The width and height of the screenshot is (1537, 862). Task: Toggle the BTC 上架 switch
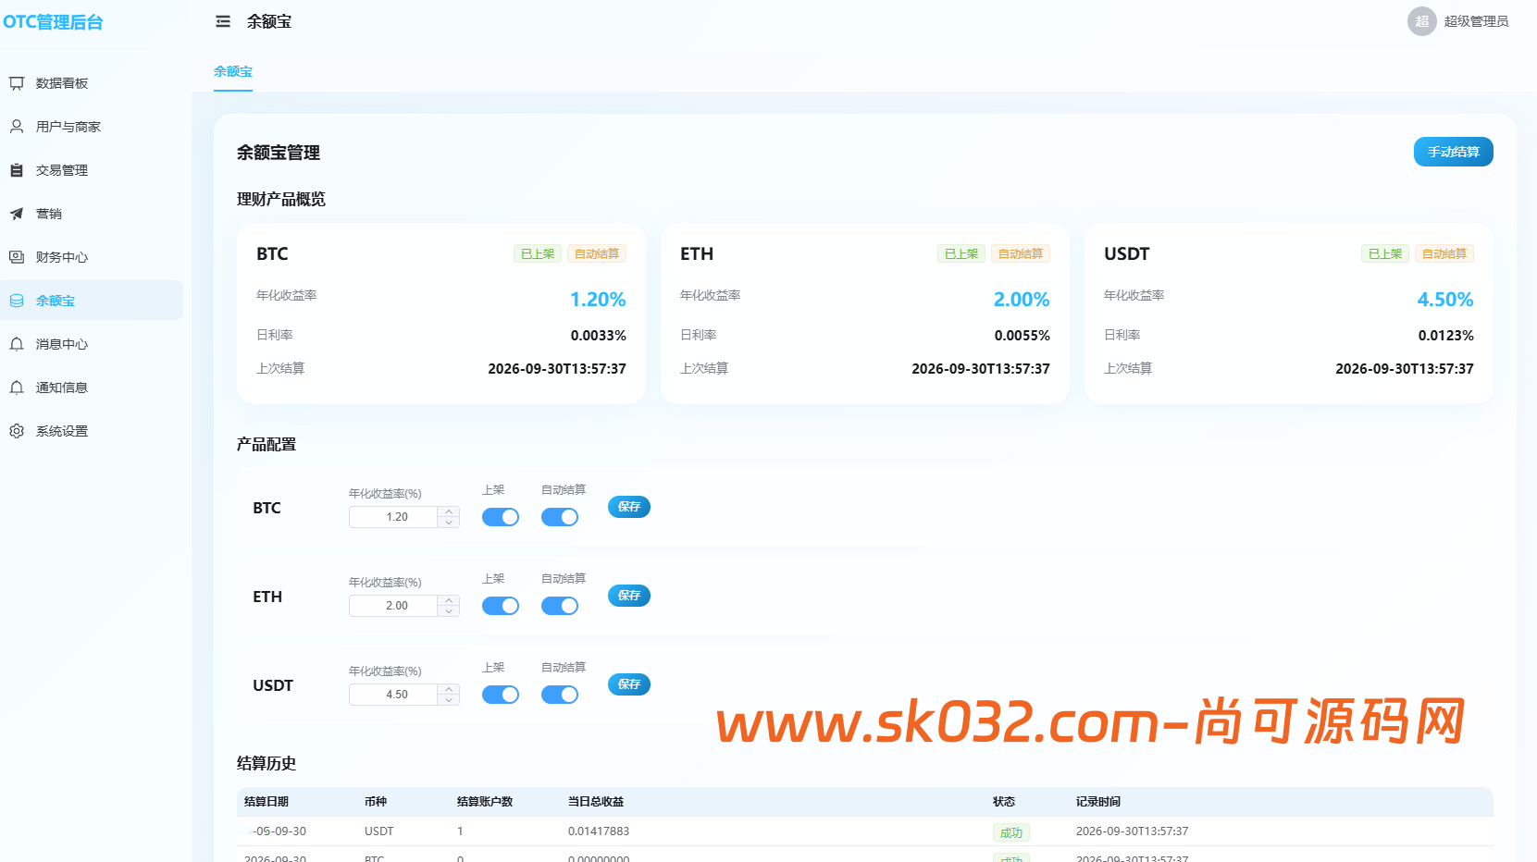501,517
